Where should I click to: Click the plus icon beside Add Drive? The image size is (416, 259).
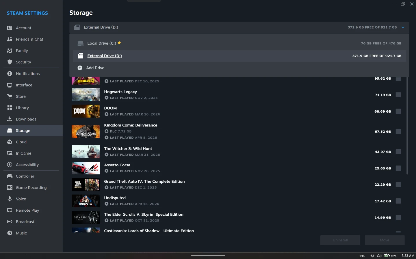coord(80,68)
